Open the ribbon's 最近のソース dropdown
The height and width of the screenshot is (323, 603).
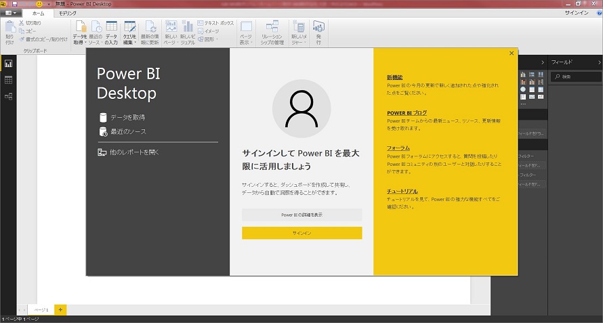(x=96, y=33)
